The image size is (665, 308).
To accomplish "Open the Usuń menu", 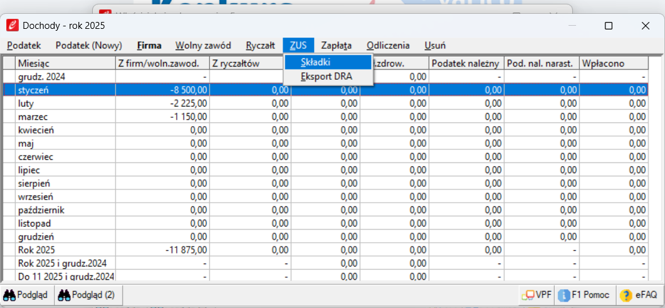I will 435,45.
